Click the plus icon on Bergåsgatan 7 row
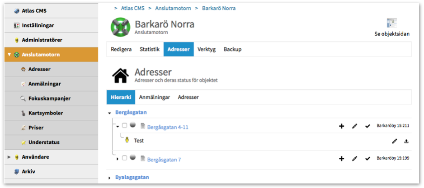This screenshot has height=188, width=424. (x=342, y=159)
